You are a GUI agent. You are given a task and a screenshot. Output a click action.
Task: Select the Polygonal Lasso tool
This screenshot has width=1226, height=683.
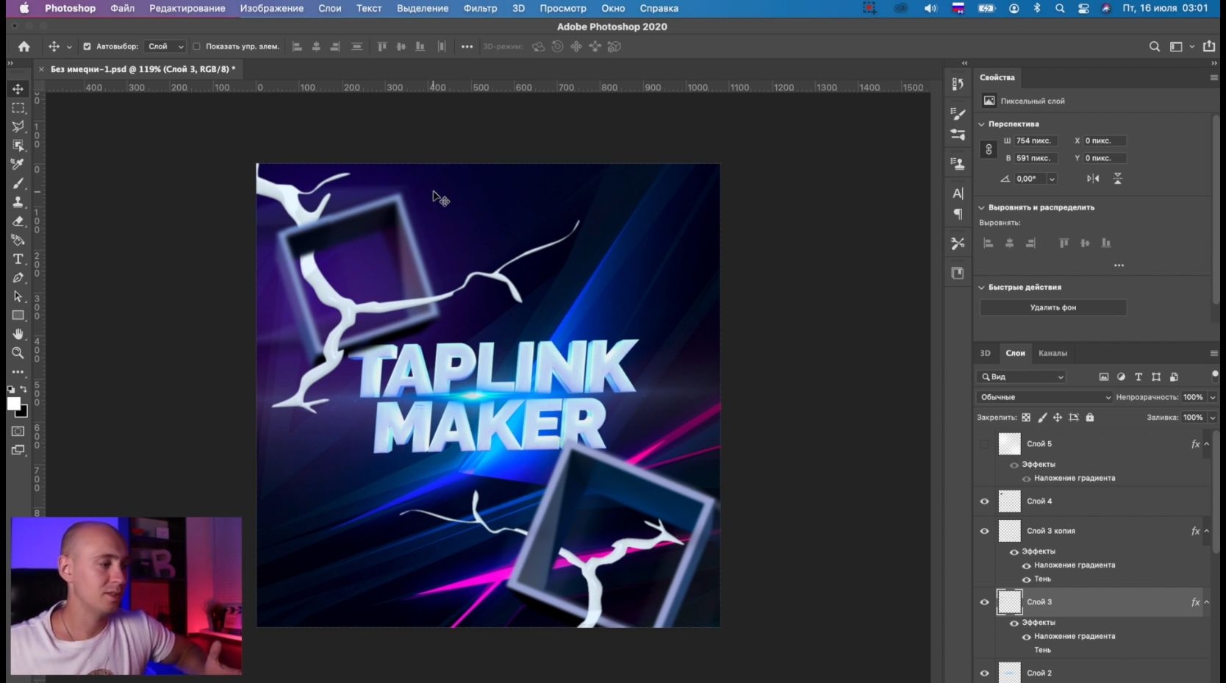[x=18, y=126]
